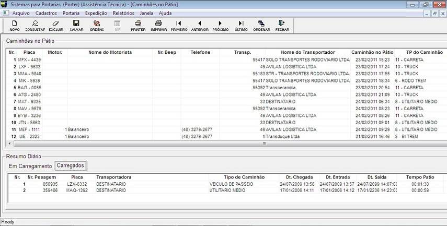Advance to the Próximo record
The image size is (447, 226).
pos(220,26)
